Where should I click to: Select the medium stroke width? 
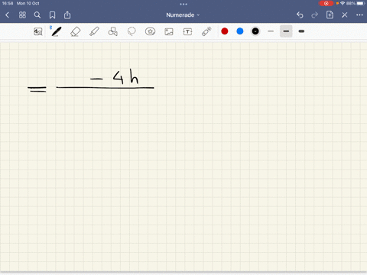(286, 31)
